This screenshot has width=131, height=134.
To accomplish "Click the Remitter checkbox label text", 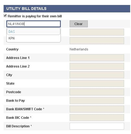I will [x=35, y=16].
